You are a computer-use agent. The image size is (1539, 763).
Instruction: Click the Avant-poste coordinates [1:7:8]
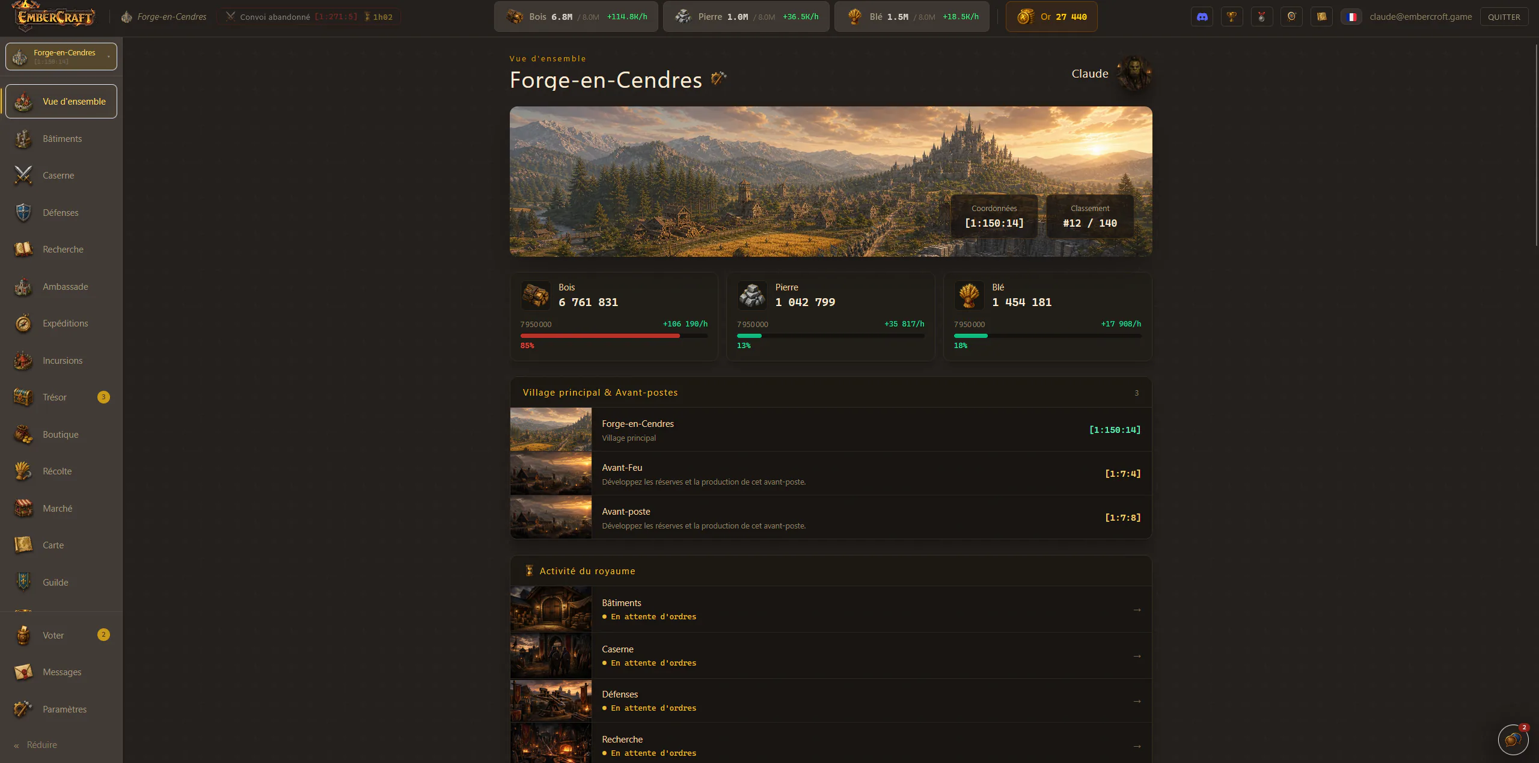pyautogui.click(x=1122, y=518)
